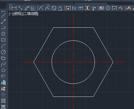Select the Aligned dimension tool

(x=20, y=8)
